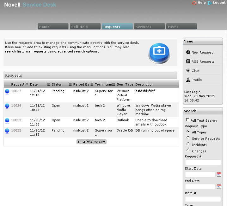Screen dimensions: 227x206
Task: Select the Incidents radio button
Action: point(188,144)
